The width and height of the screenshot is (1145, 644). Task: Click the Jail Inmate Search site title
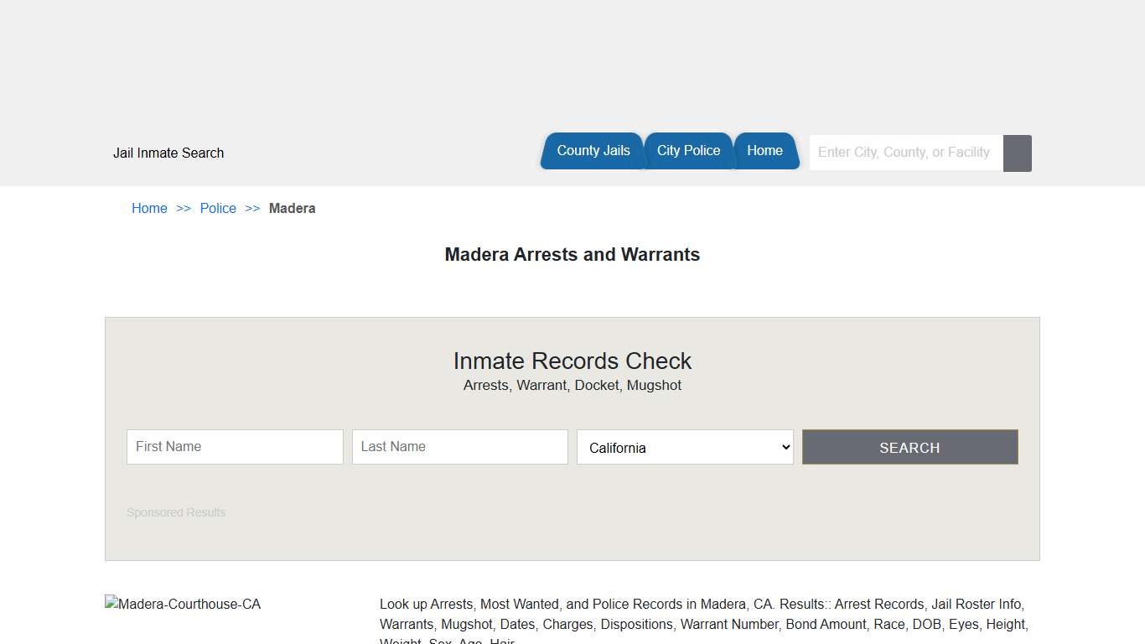168,153
